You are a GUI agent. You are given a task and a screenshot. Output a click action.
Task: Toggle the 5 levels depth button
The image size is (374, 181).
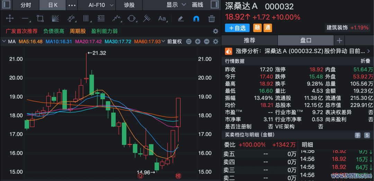click(x=367, y=135)
